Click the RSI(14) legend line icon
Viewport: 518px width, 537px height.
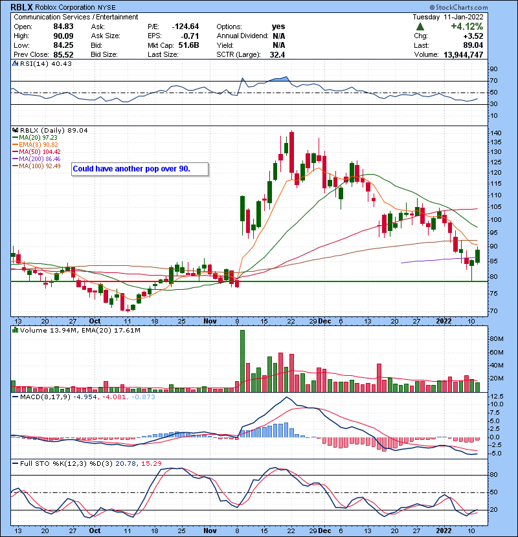point(16,63)
